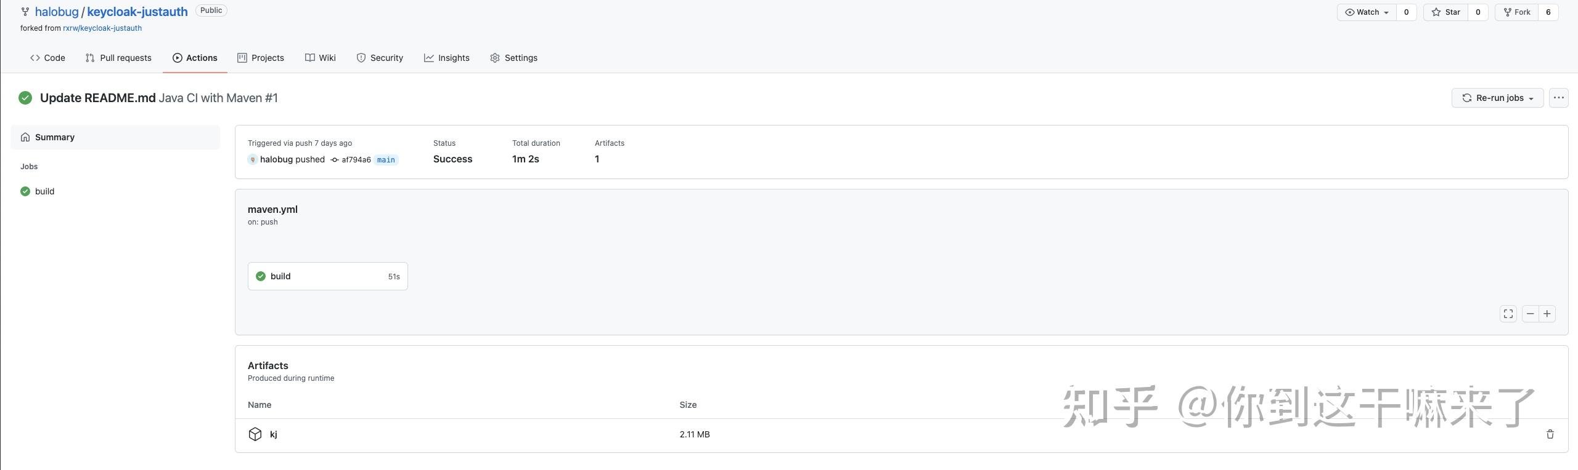1578x470 pixels.
Task: Open the three-dots workflow options menu
Action: [1558, 98]
